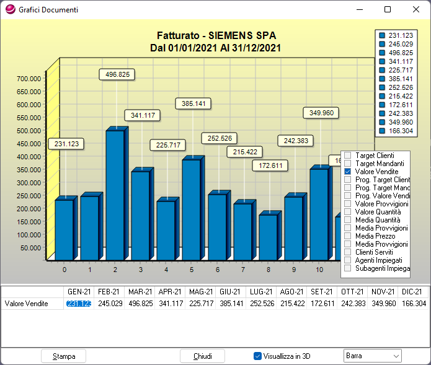Click the NOV-21 value 349.960 cell

(x=383, y=304)
